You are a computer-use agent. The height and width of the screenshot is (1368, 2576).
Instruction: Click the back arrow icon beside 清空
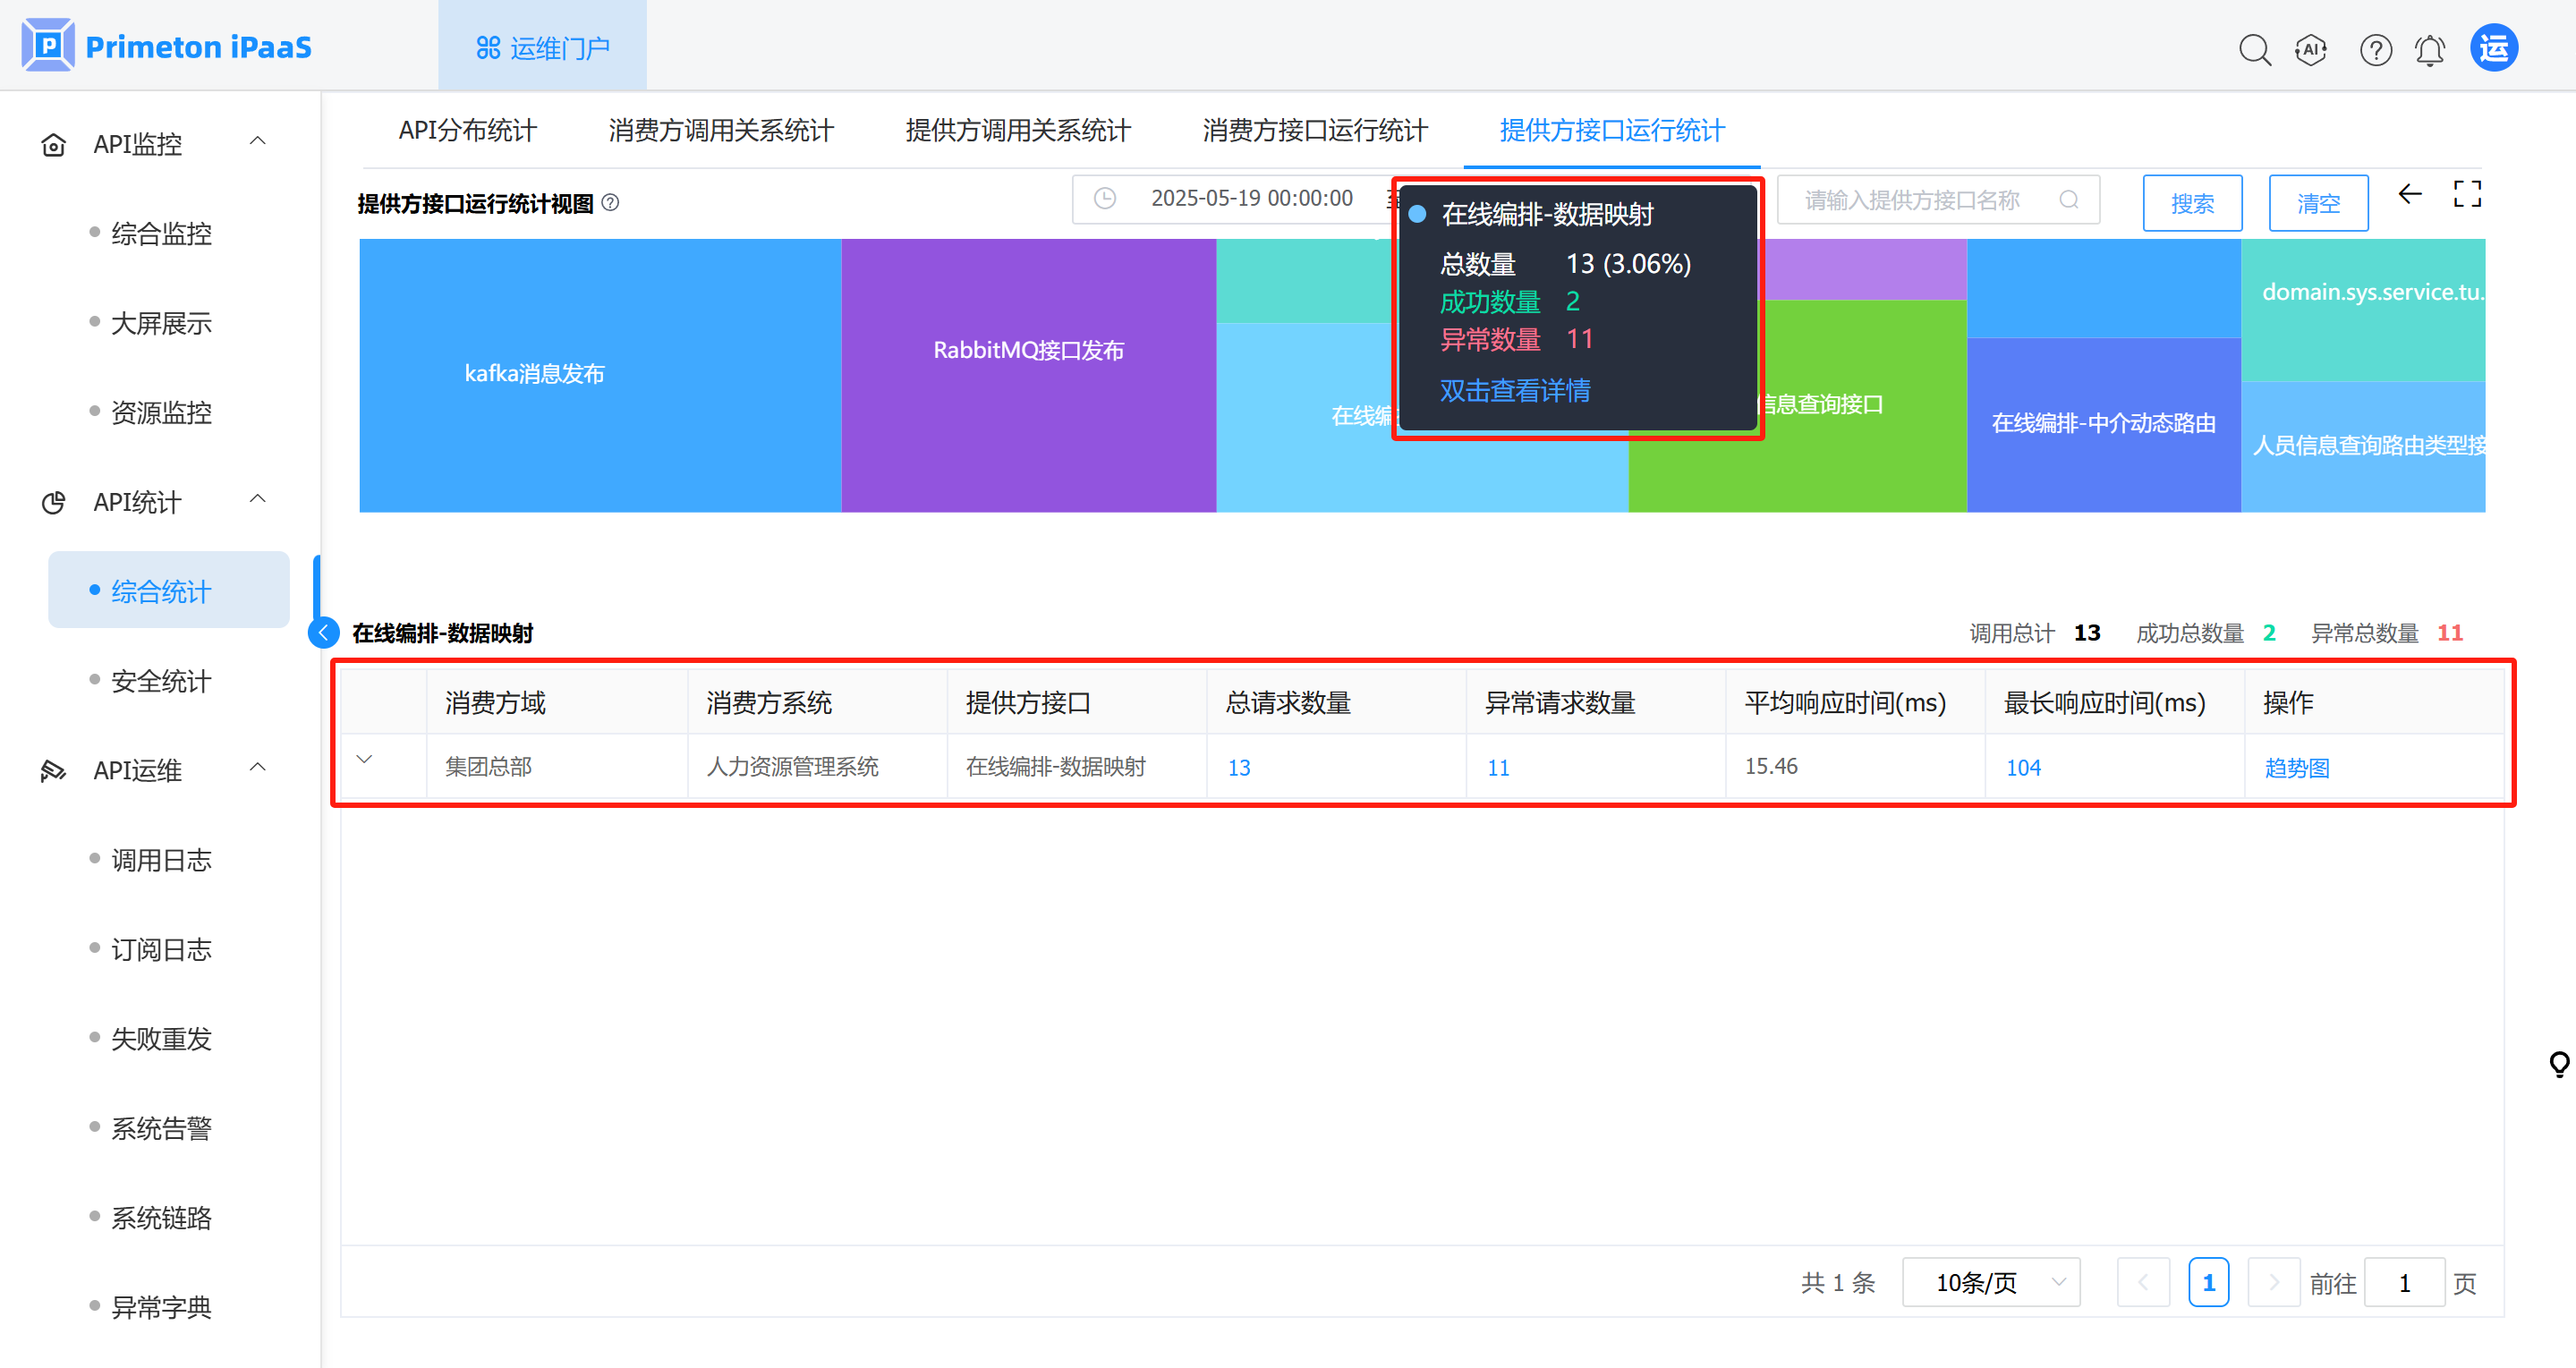2410,194
